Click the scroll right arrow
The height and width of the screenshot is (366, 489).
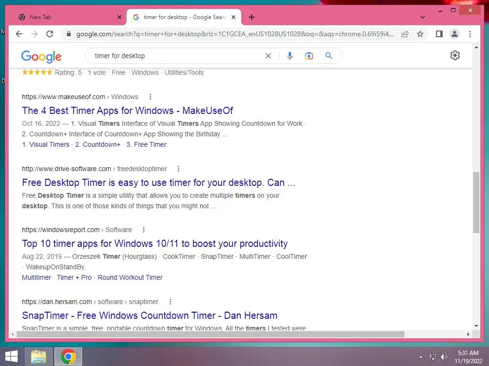point(468,334)
